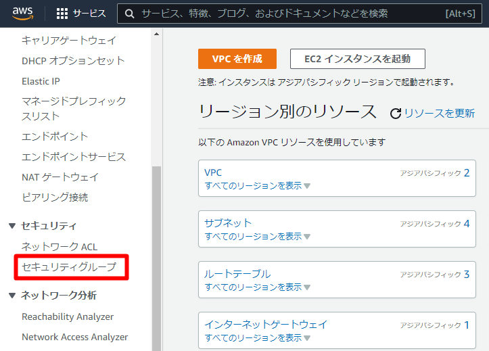Open Elastic IP in the sidebar
489x351 pixels.
pyautogui.click(x=41, y=81)
